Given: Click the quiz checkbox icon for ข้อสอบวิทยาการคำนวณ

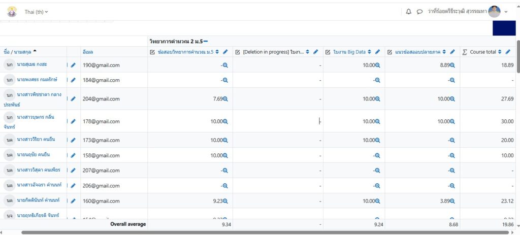Looking at the screenshot, I should coord(152,52).
